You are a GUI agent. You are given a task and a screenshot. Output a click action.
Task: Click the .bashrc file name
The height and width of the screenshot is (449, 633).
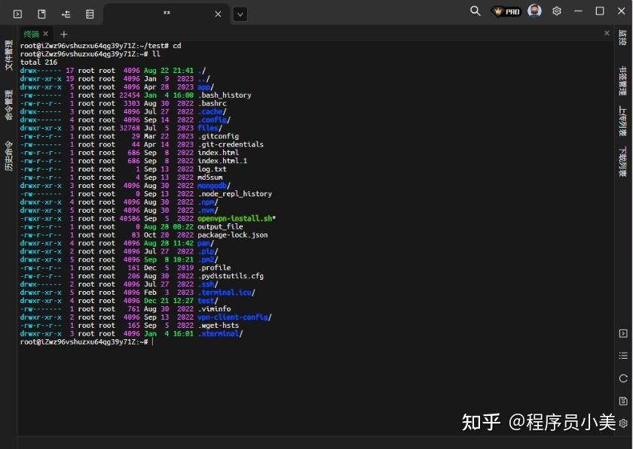click(212, 104)
